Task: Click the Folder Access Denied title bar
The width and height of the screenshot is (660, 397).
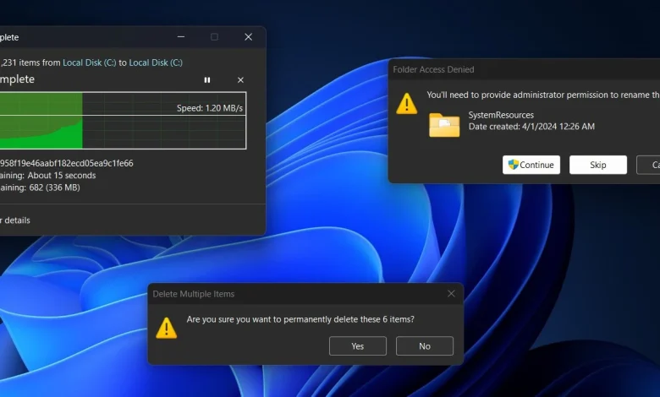Action: [x=524, y=69]
